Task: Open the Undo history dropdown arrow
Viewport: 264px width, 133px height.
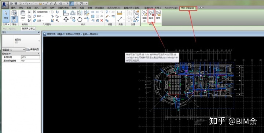Action: click(x=29, y=4)
